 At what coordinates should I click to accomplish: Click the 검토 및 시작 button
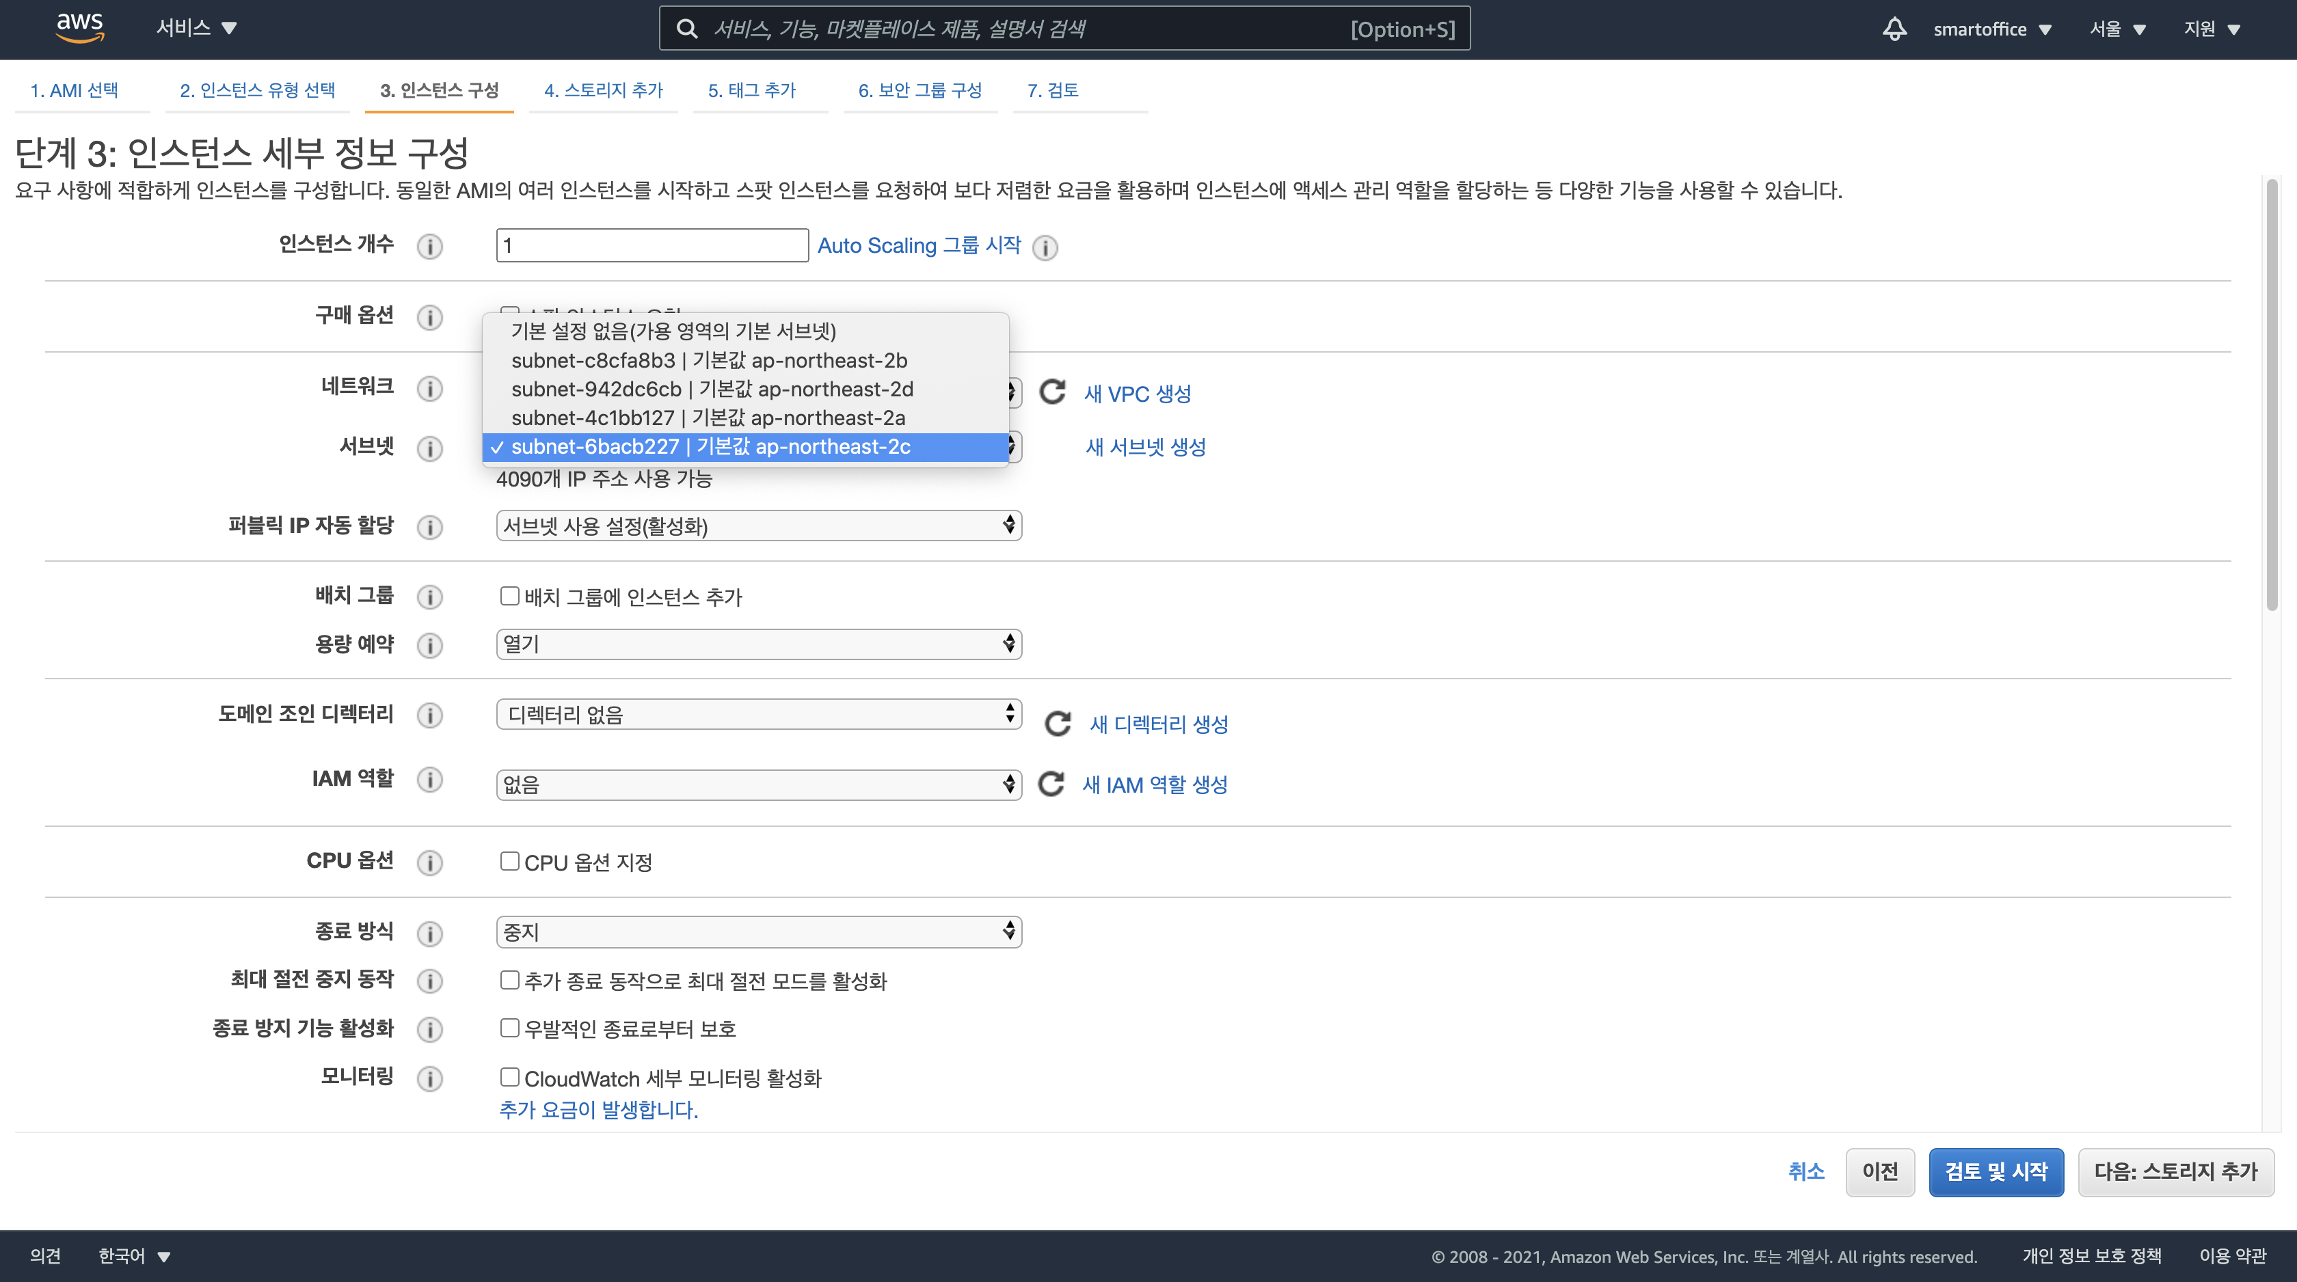coord(1996,1171)
